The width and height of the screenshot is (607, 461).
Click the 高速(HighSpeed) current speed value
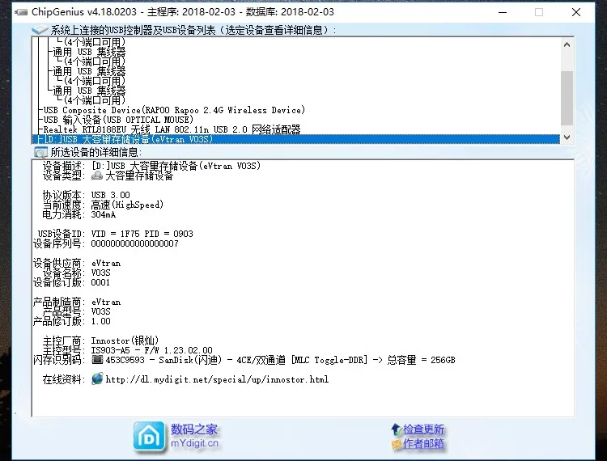click(x=127, y=205)
